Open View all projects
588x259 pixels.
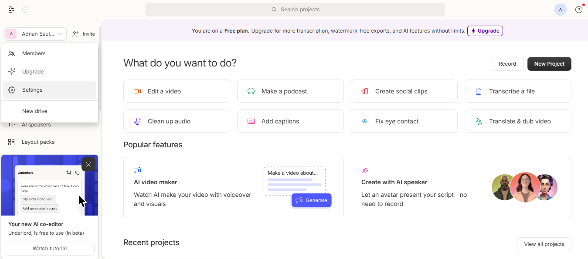coord(544,244)
